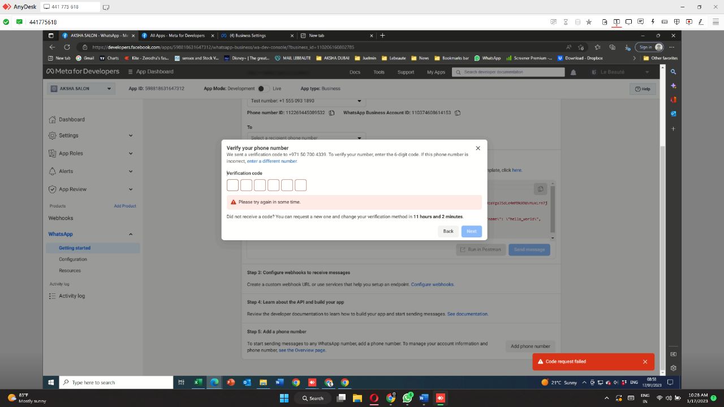The image size is (724, 407).
Task: Switch to the New tab browser tab
Action: (x=337, y=35)
